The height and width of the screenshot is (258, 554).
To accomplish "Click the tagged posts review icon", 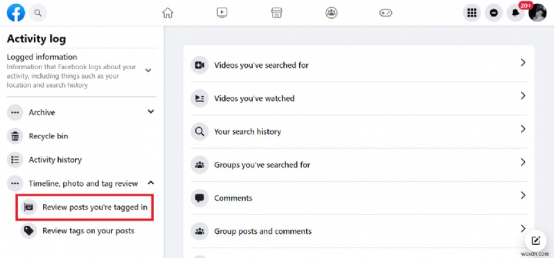I will 28,208.
